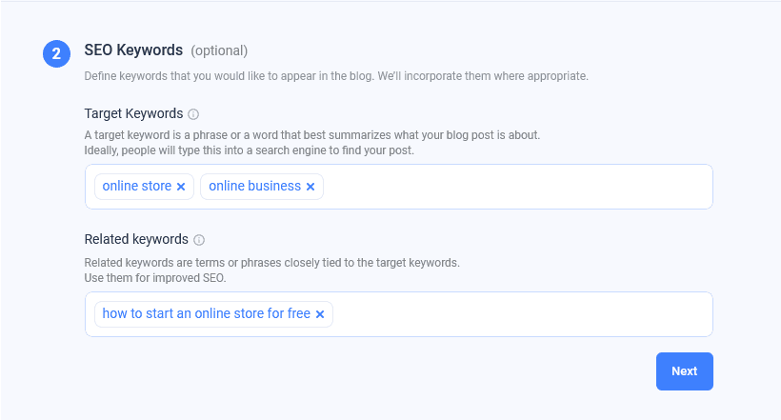Click the 'Use them for improved SEO' line
781x420 pixels.
(x=155, y=278)
